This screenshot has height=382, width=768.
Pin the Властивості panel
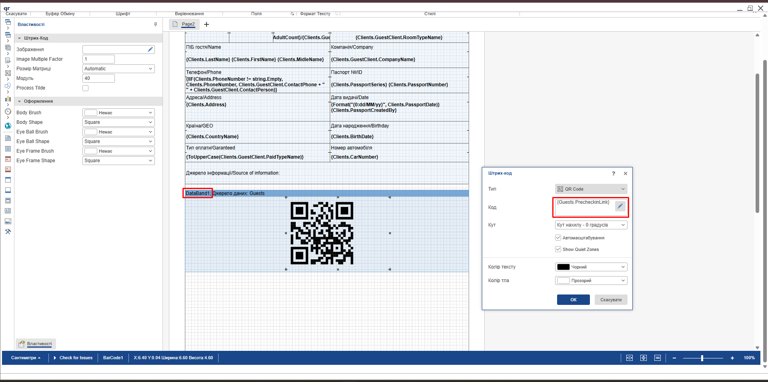(155, 24)
